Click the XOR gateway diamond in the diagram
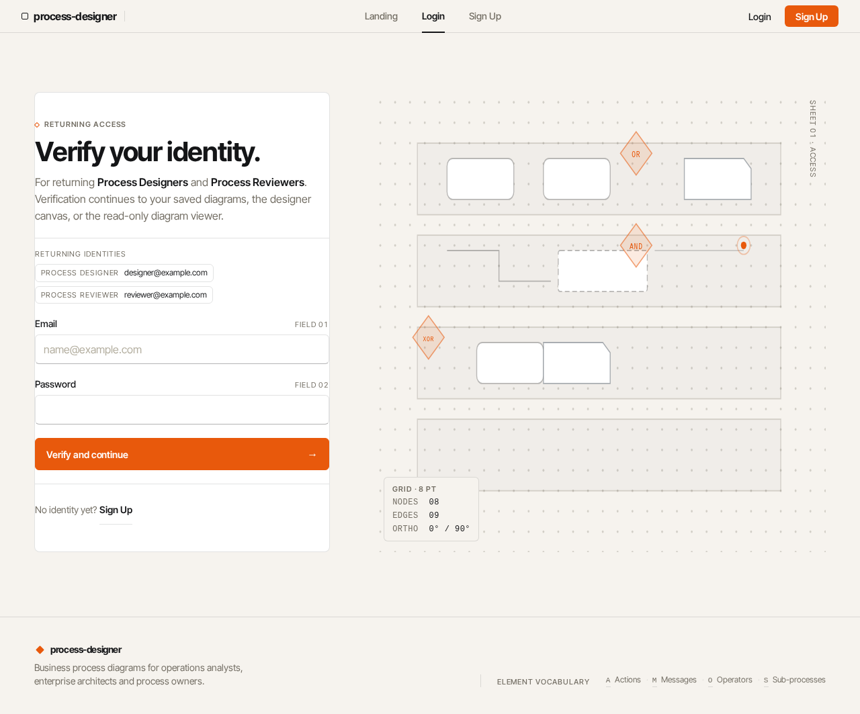Screen dimensions: 860x714 pyautogui.click(x=429, y=338)
